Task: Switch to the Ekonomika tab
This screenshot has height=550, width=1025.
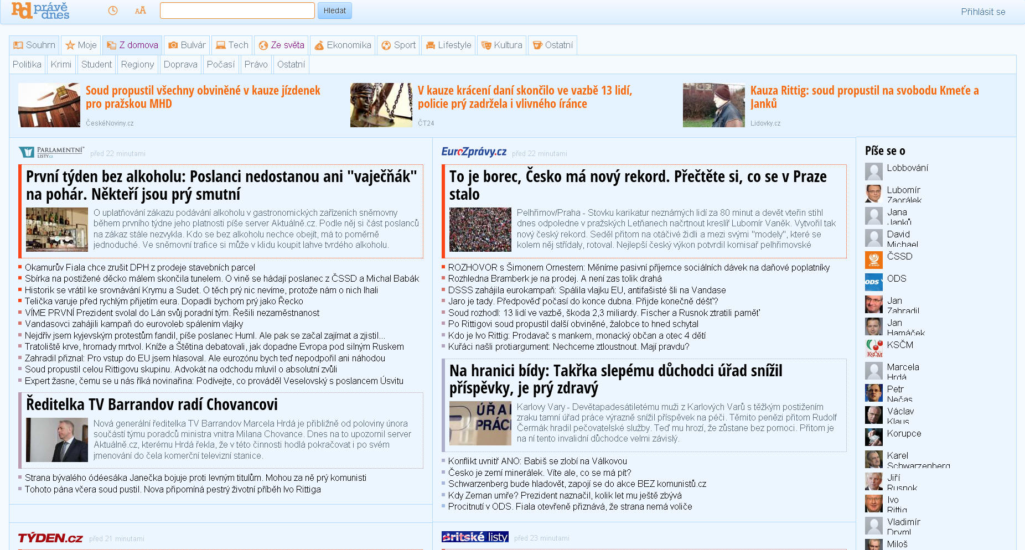Action: click(x=343, y=45)
